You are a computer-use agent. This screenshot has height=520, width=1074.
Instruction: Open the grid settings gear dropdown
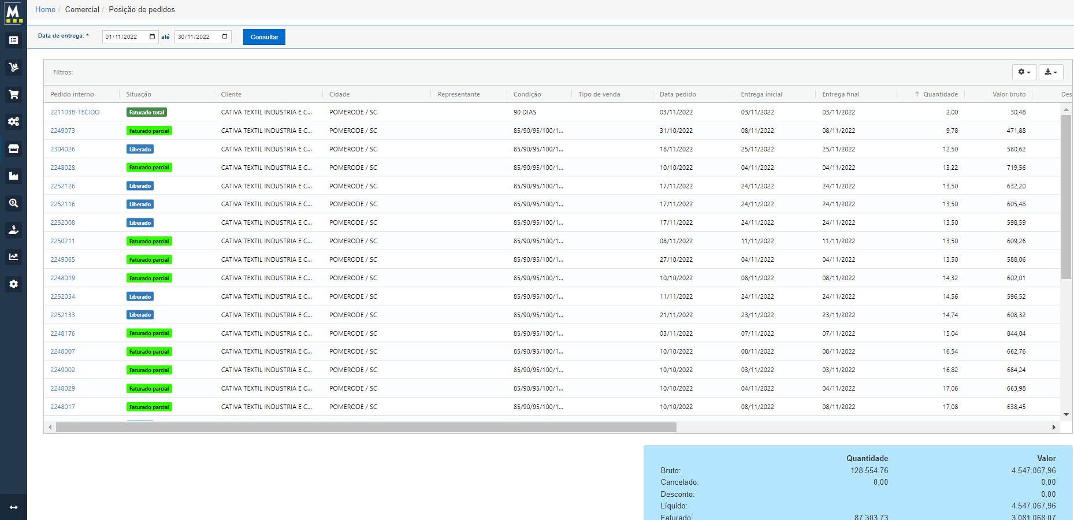click(x=1024, y=72)
